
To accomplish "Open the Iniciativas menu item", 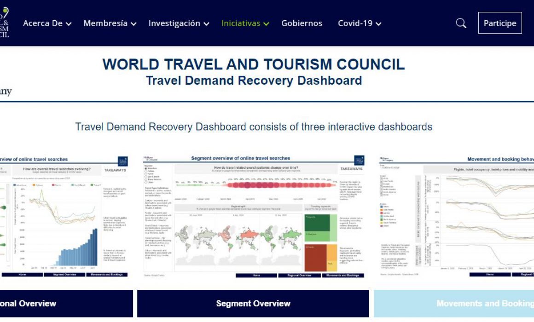I will (x=240, y=23).
